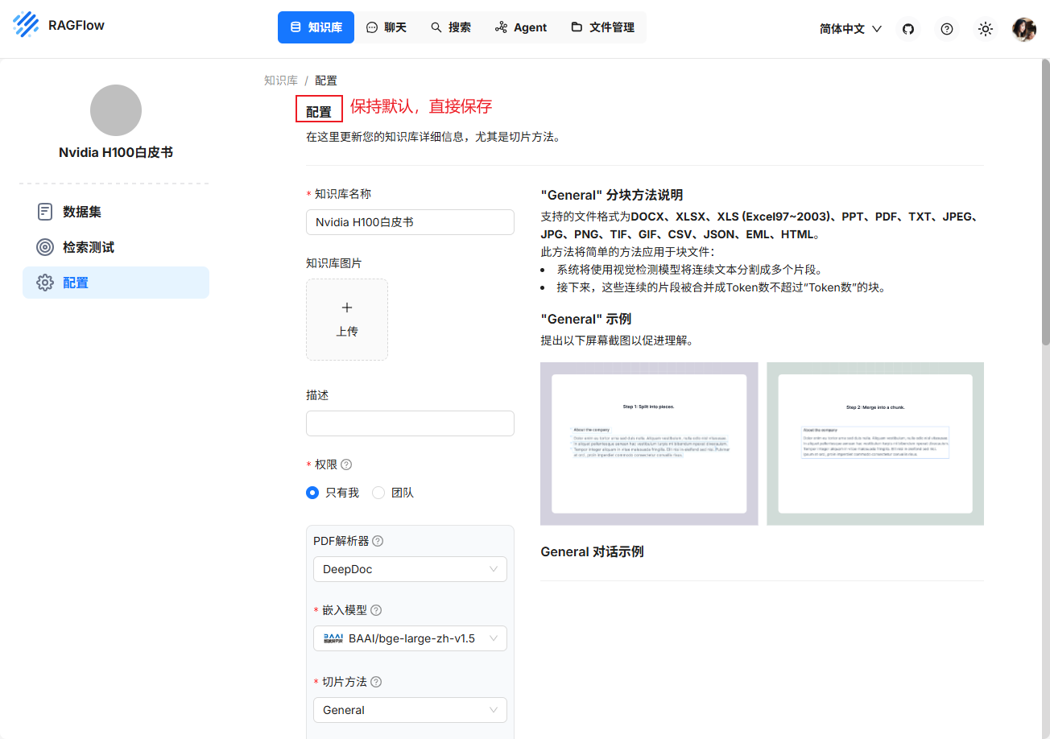Click the 知识库 breadcrumb link
This screenshot has height=739, width=1050.
tap(281, 81)
